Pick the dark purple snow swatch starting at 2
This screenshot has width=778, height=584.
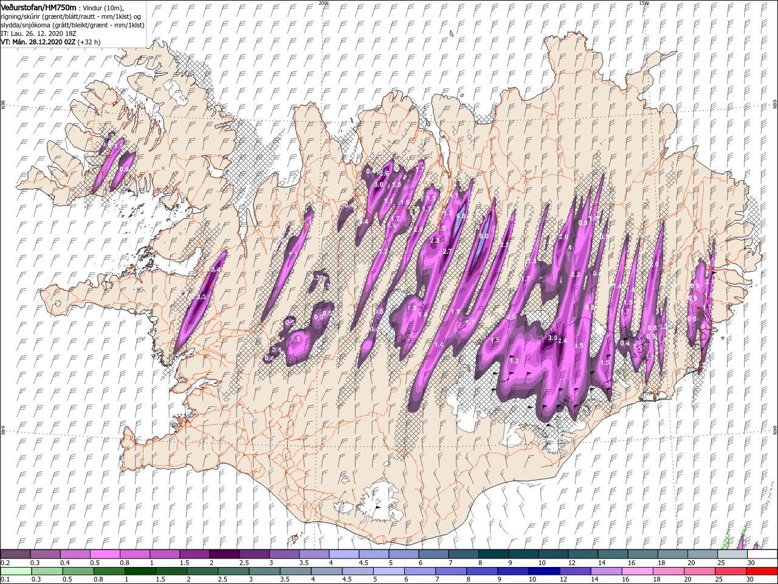pyautogui.click(x=224, y=554)
